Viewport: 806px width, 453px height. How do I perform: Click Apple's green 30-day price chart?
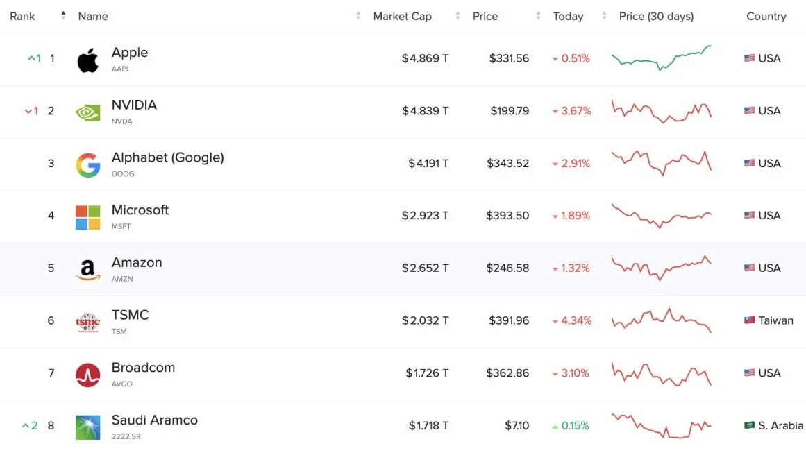pos(662,58)
